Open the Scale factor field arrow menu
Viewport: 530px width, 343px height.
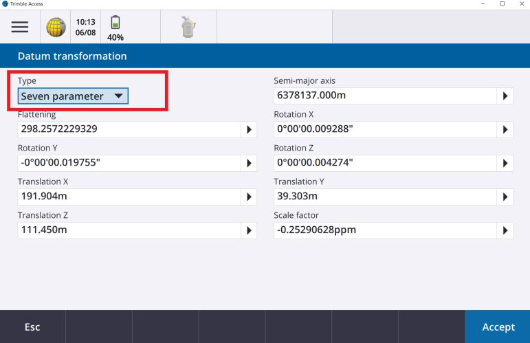(x=505, y=230)
